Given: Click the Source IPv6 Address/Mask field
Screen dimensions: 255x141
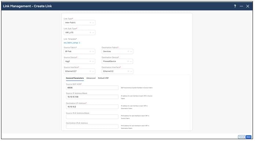Looking at the screenshot, I should click(x=92, y=117).
